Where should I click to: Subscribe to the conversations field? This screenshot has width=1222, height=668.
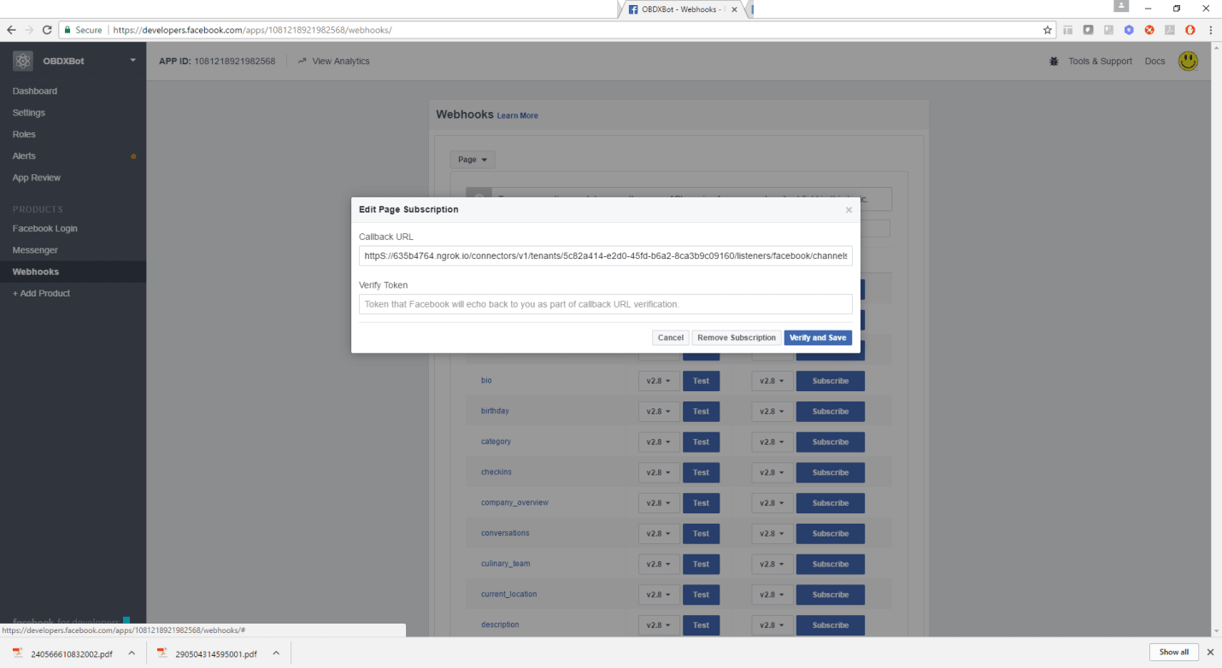point(829,533)
